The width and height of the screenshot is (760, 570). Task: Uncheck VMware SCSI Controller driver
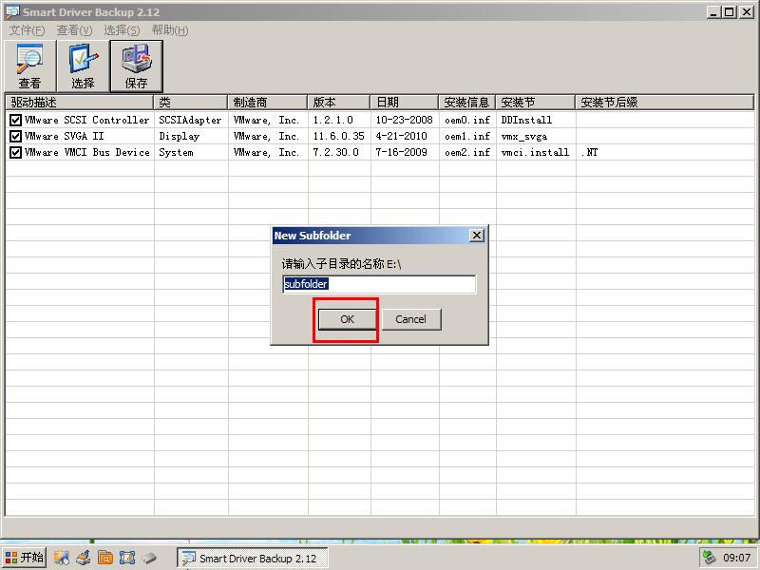(15, 120)
